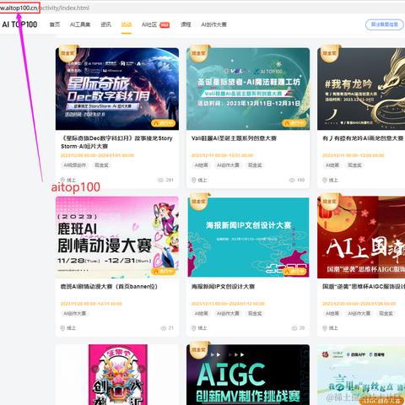
Task: Click orange 进行中 status badge on teal 海报新闻 banner
Action: pos(294,271)
